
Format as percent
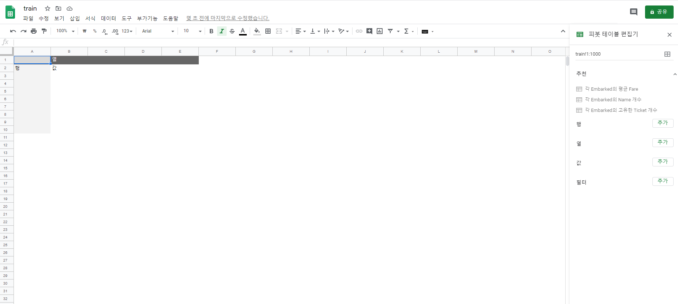coord(95,31)
